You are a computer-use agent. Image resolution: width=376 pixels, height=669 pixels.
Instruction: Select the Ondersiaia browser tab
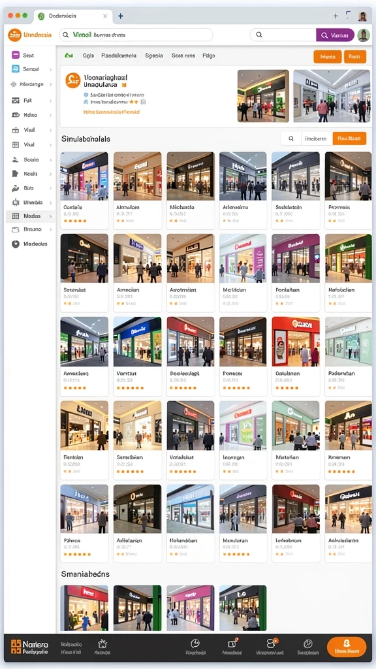(x=72, y=16)
